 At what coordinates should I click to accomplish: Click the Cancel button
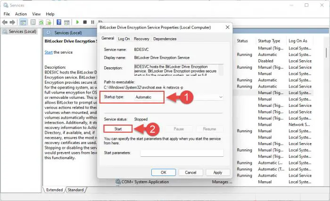click(190, 172)
